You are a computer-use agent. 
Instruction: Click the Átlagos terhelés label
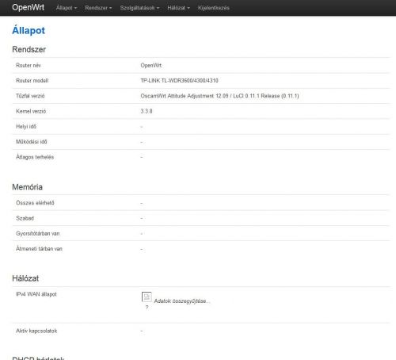(x=35, y=157)
